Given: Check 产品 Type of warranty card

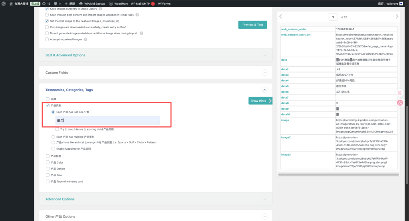Looking at the screenshot, I should (x=48, y=182).
